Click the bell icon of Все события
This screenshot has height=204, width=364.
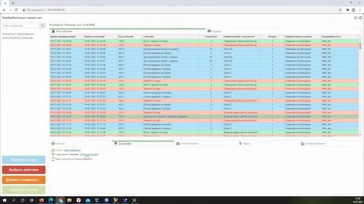coord(53,31)
